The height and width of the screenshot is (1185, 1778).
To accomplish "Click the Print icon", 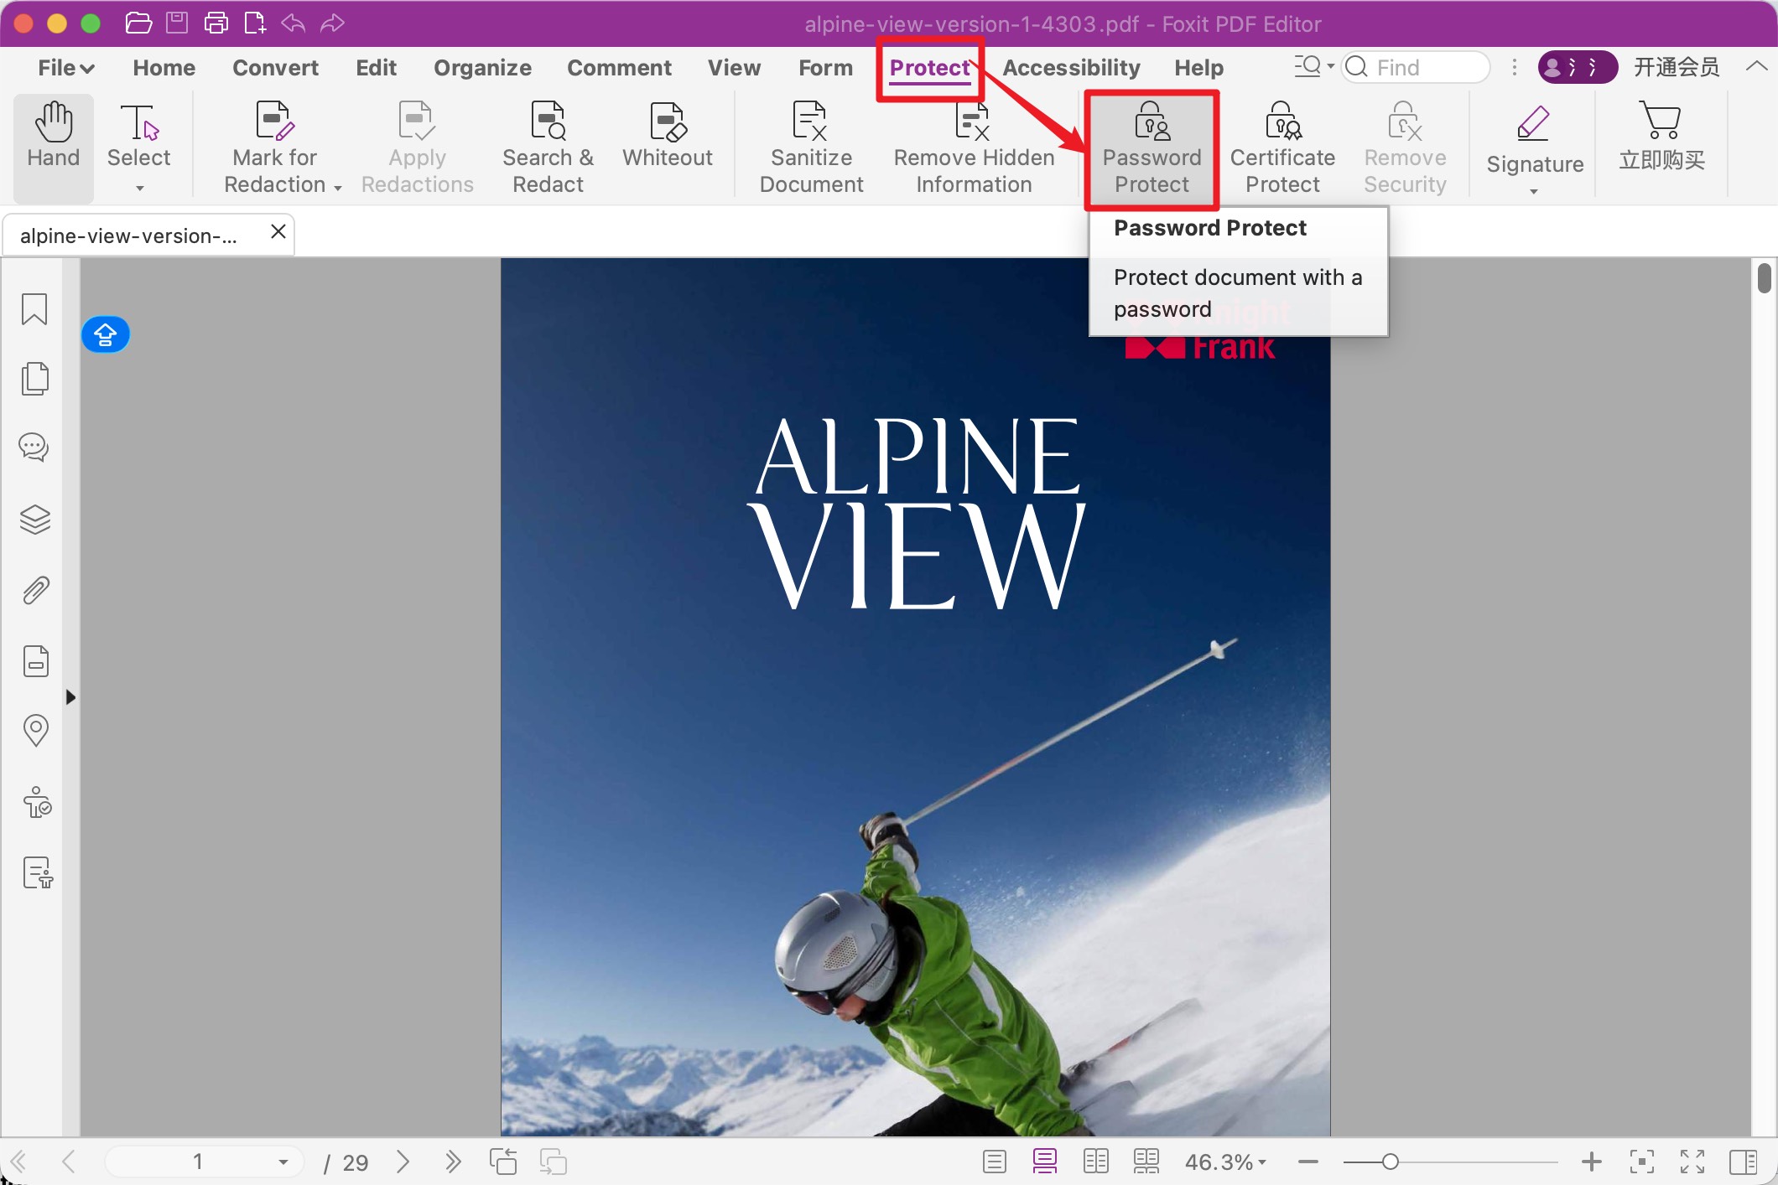I will pyautogui.click(x=216, y=23).
